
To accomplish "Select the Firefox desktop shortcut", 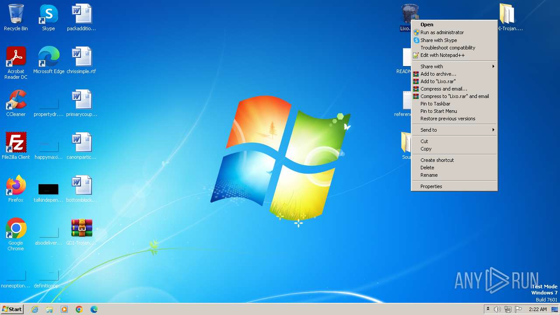I will click(16, 189).
